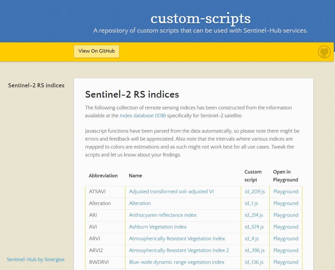Screen dimensions: 335x270
Task: Open the id_209.js script file
Action: [x=255, y=191]
